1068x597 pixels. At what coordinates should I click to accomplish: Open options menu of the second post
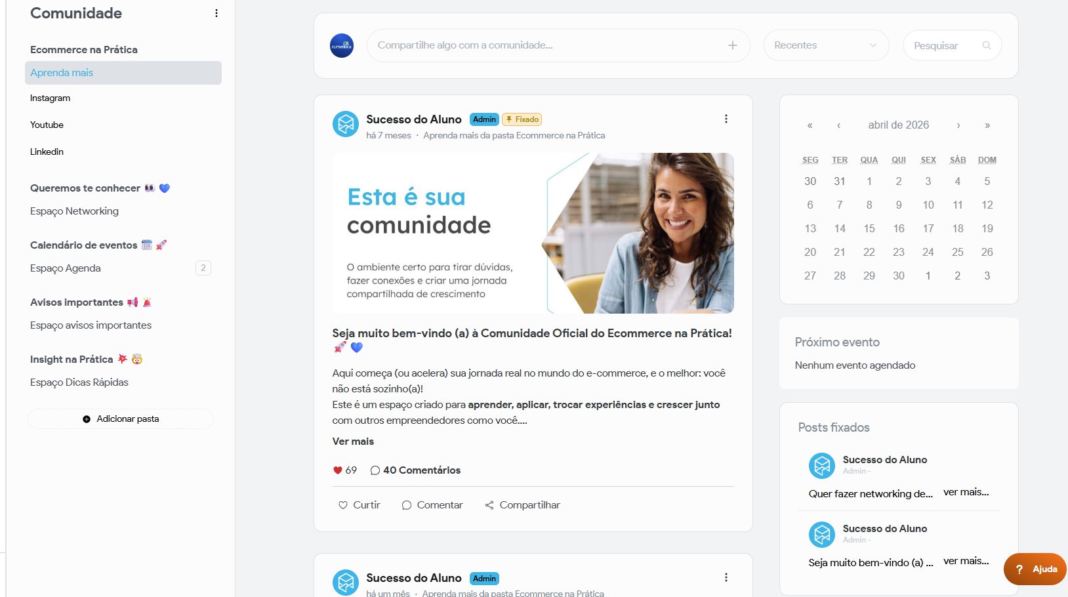click(726, 577)
